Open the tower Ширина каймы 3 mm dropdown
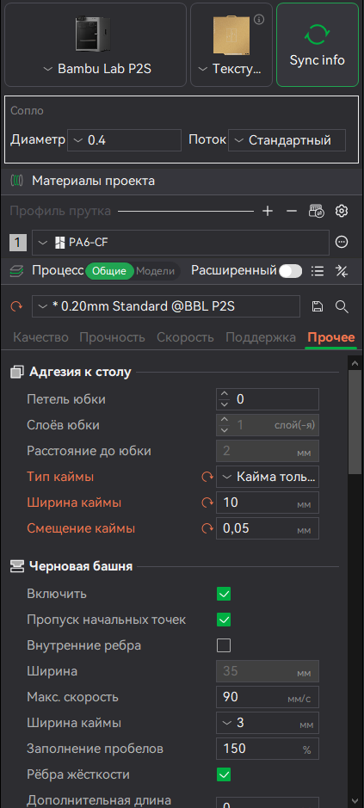This screenshot has height=808, width=364. click(x=268, y=723)
